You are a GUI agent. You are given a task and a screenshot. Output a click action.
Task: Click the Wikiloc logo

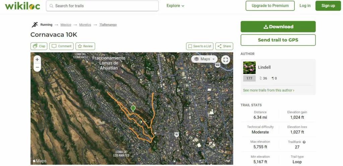(22, 6)
